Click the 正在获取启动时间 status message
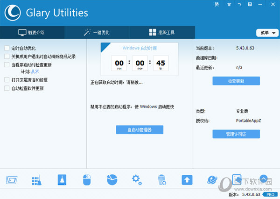The height and width of the screenshot is (199, 280). tap(116, 82)
